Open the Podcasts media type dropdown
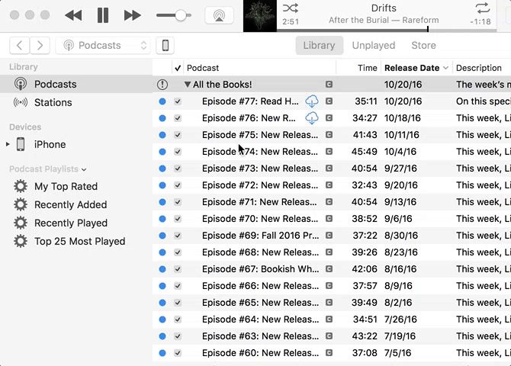 point(103,45)
